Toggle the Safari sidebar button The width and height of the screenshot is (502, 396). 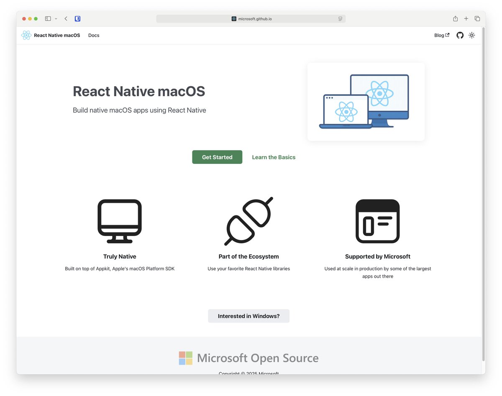[x=48, y=18]
